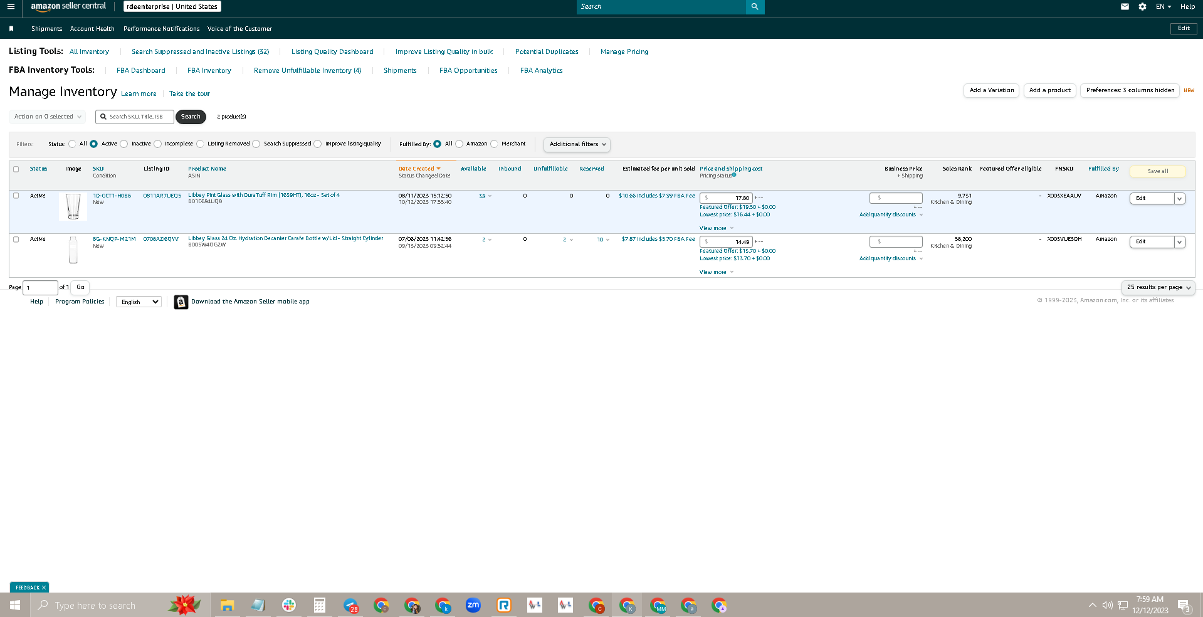Open the FBA Dashboard tool link
Screen dimensions: 1203x617
(141, 71)
